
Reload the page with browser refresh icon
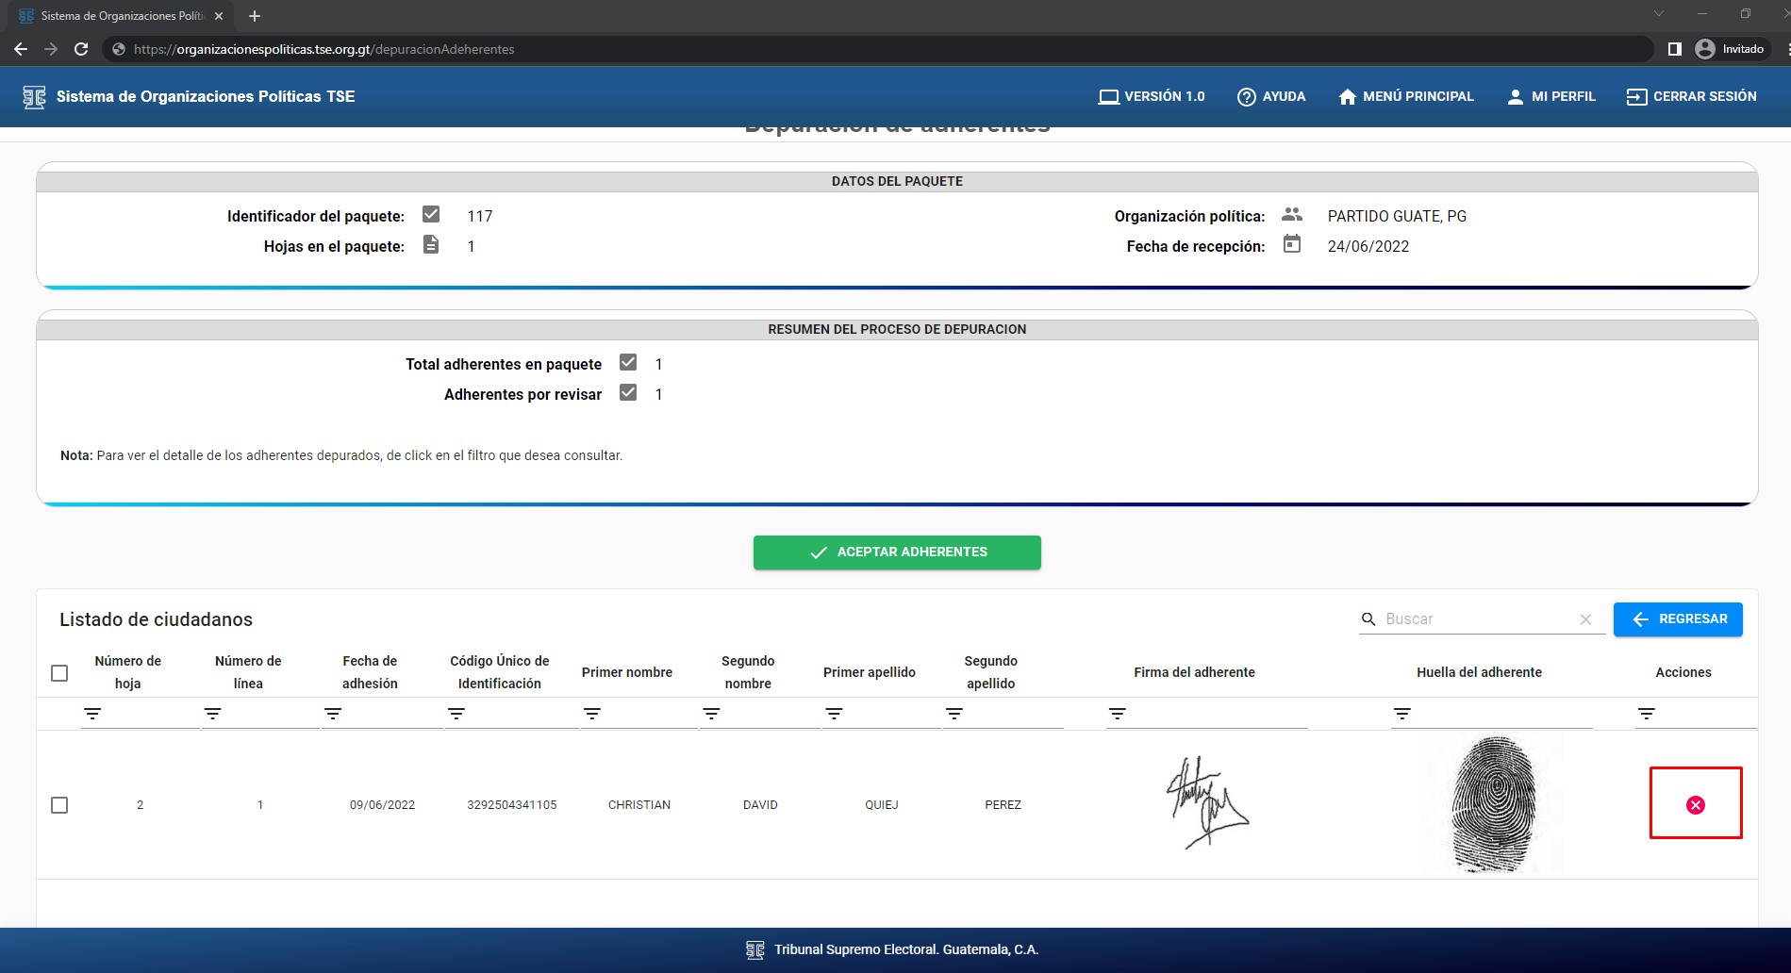click(x=81, y=49)
